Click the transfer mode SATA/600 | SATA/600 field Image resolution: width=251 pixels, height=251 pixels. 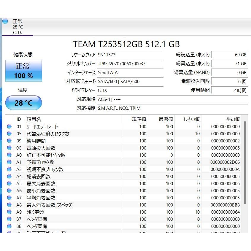pyautogui.click(x=130, y=82)
